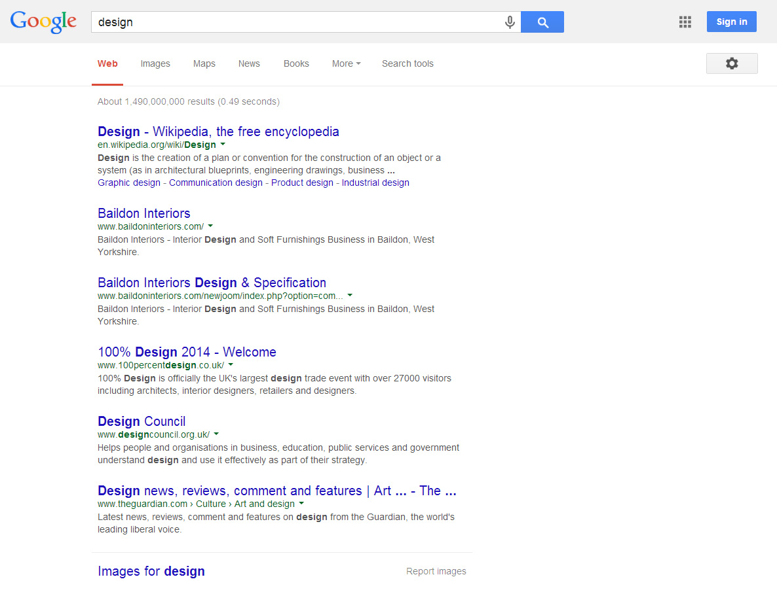Open the Communication design sitelink
The image size is (777, 594).
point(216,183)
